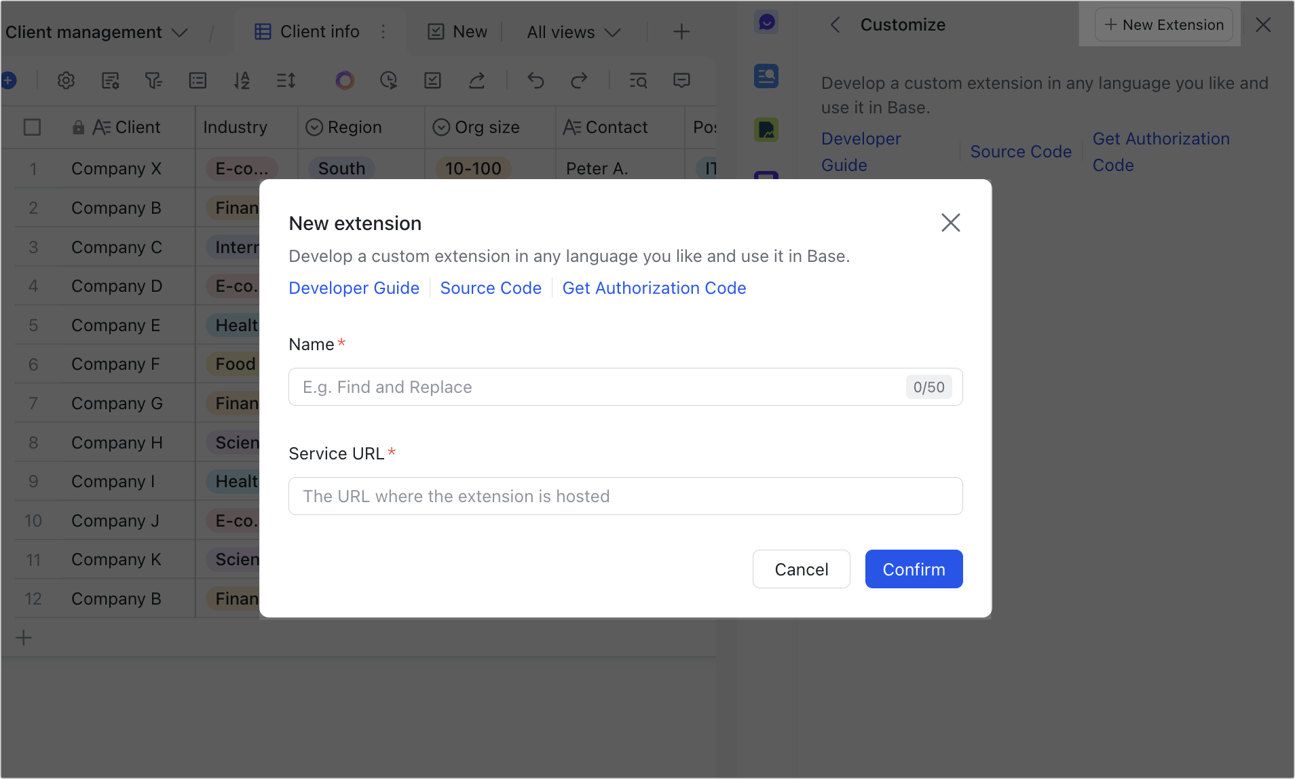
Task: Select the row checkbox in the header
Action: [32, 127]
